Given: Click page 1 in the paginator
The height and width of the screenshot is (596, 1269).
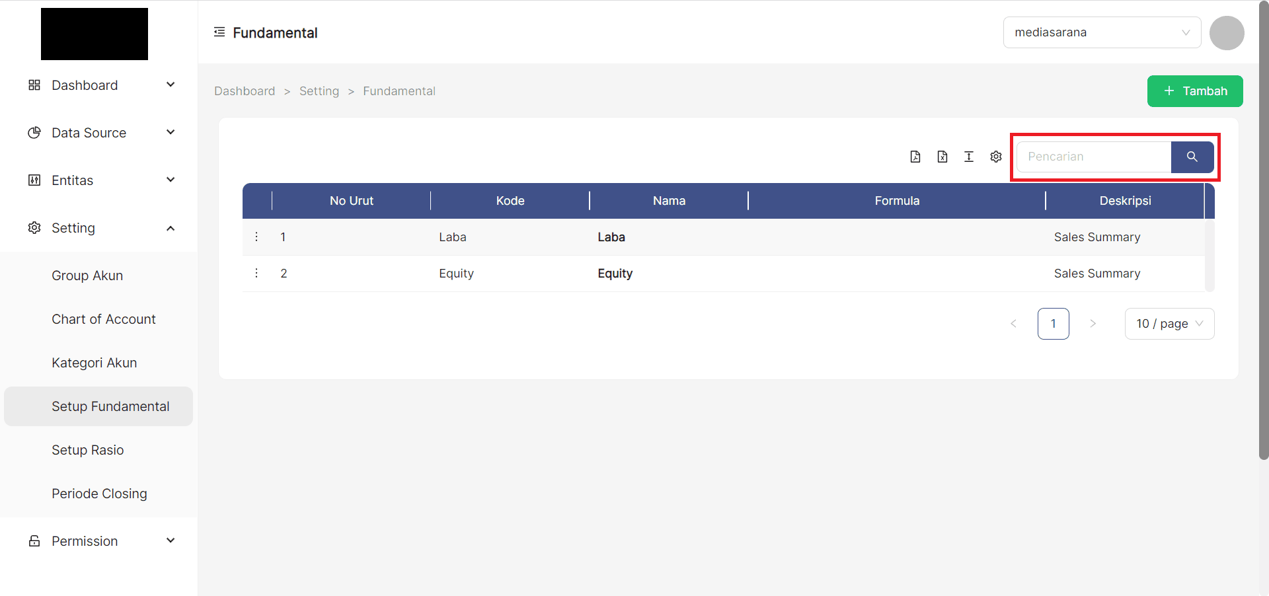Looking at the screenshot, I should (x=1054, y=323).
